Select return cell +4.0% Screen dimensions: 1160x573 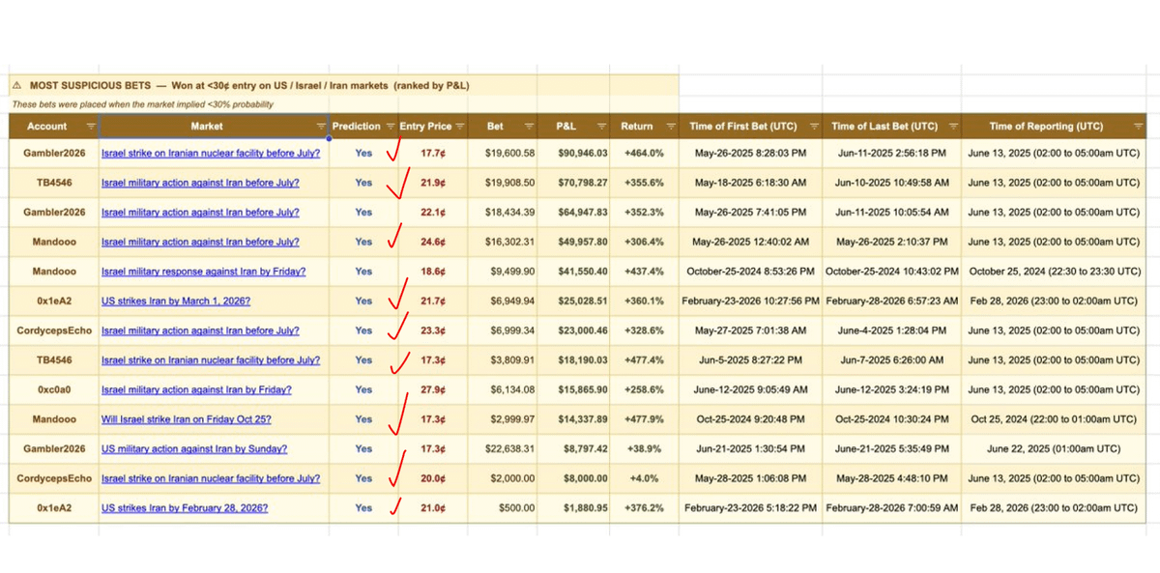click(x=646, y=478)
